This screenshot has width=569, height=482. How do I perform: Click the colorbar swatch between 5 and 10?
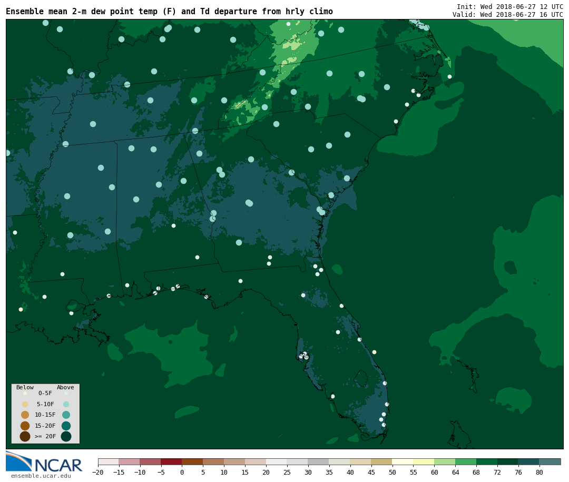(x=213, y=461)
